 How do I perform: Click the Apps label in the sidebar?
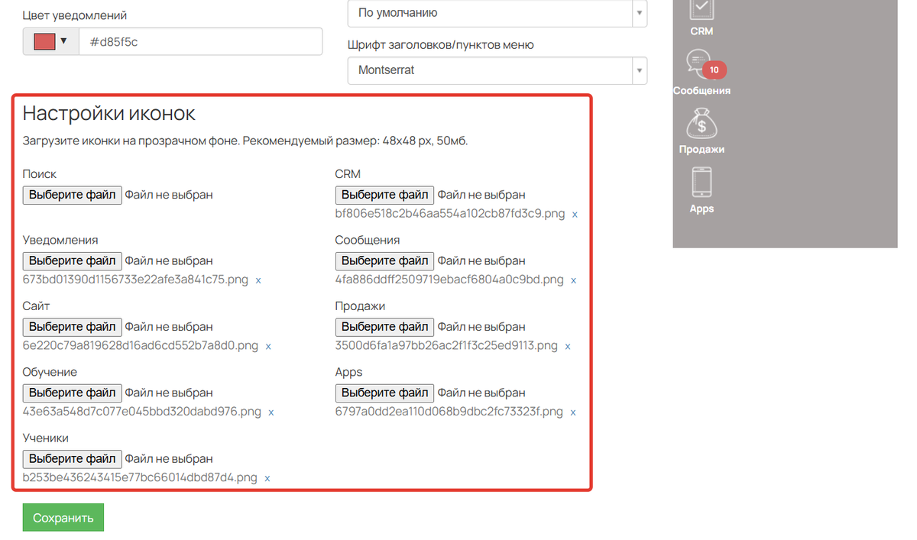[702, 209]
